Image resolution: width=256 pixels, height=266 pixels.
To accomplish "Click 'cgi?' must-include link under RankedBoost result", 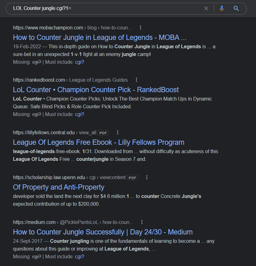I will pyautogui.click(x=79, y=114).
